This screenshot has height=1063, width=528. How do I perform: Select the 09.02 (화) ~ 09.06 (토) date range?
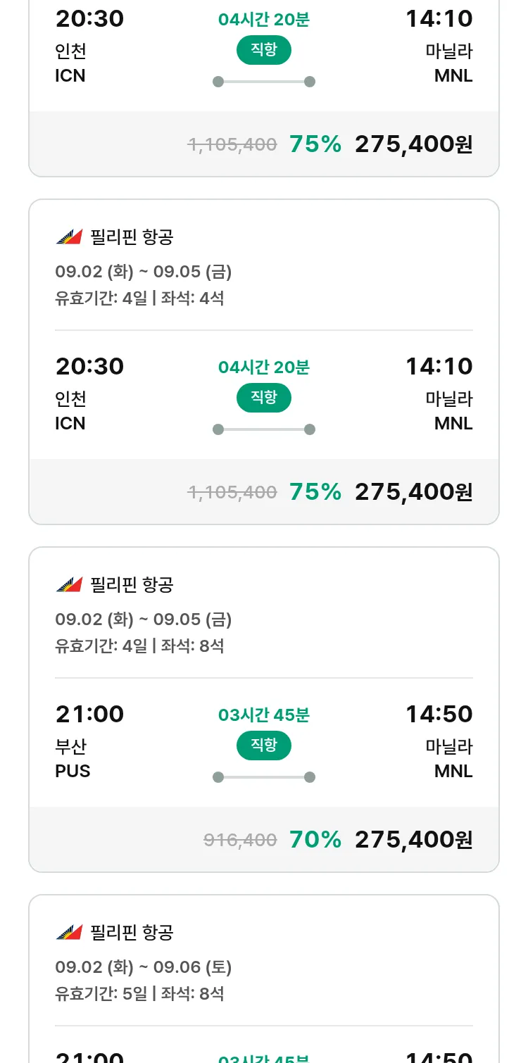[143, 967]
